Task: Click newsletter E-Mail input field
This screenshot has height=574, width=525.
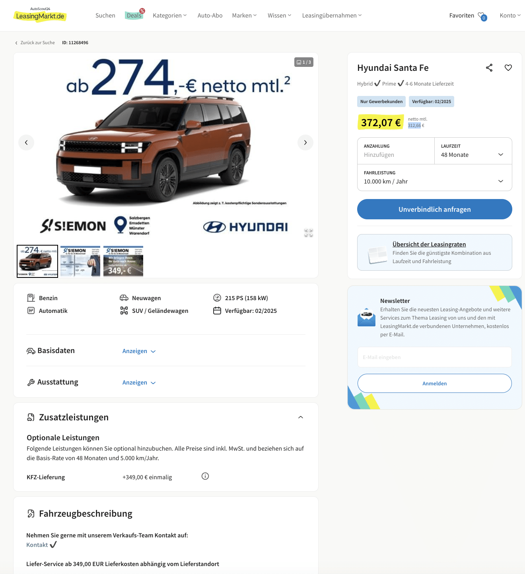Action: (x=434, y=357)
